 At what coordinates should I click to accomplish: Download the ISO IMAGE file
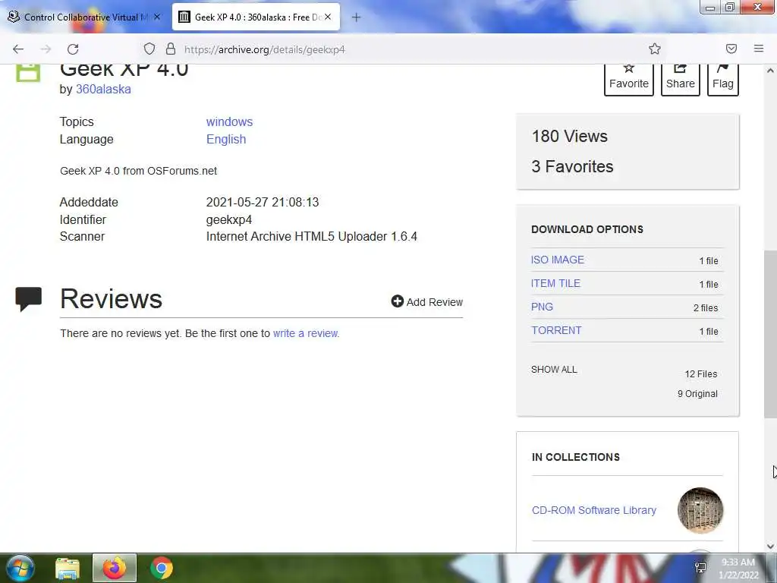coord(558,260)
